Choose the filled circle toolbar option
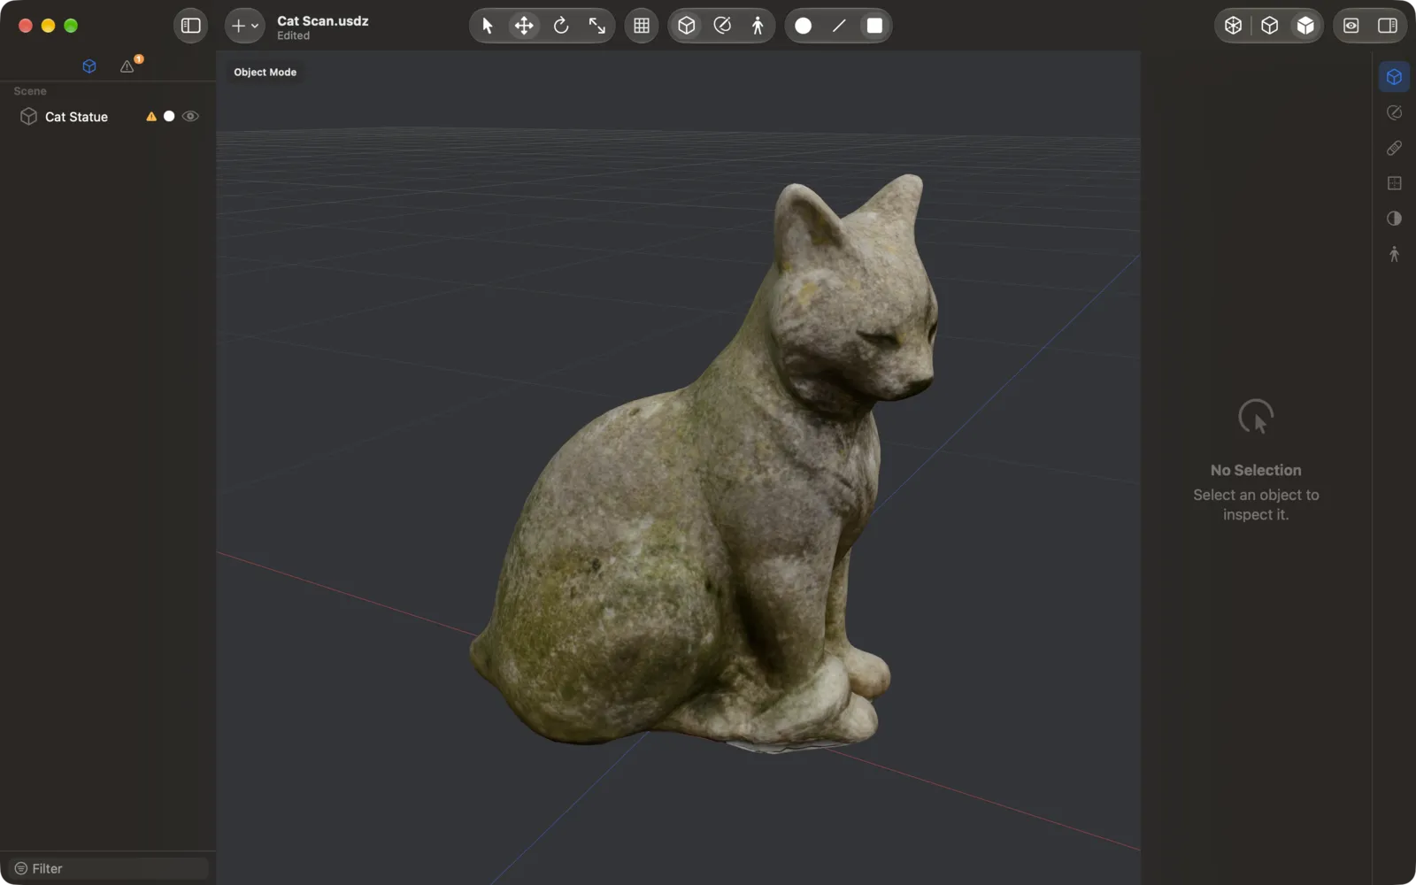The height and width of the screenshot is (885, 1416). coord(804,26)
